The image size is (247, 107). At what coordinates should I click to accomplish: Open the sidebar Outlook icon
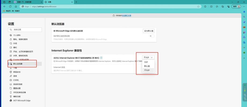244,42
